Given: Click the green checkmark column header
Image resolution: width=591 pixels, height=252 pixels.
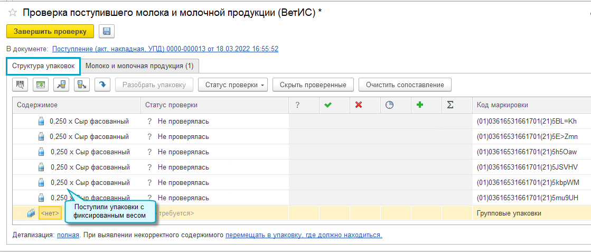Looking at the screenshot, I should (328, 105).
